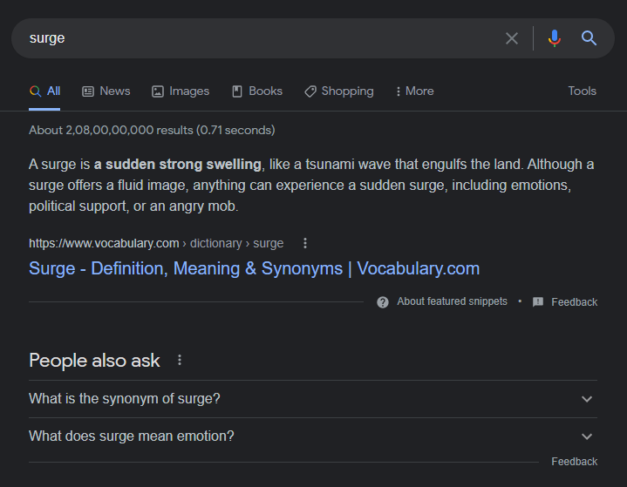Switch to the News tab
Viewport: 627px width, 487px height.
pos(106,91)
